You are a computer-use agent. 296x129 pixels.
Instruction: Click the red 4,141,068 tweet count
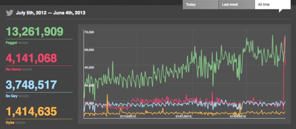[31, 58]
